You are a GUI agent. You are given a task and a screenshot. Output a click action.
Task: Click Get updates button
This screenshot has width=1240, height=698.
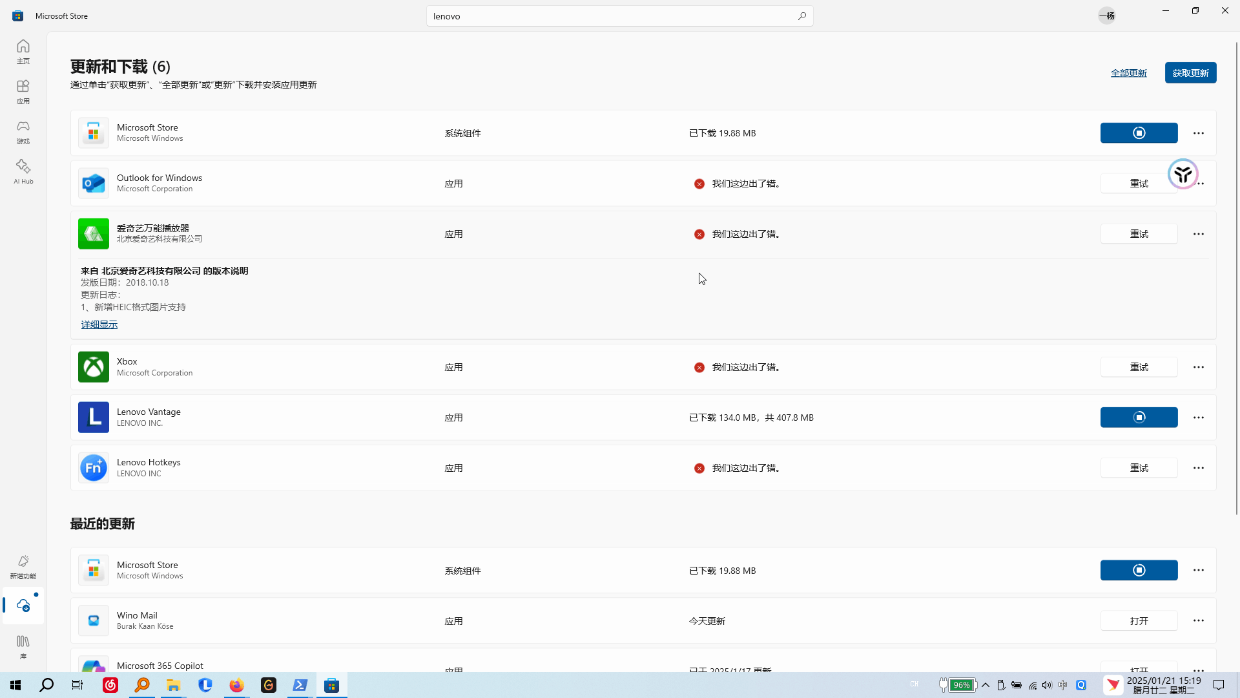1190,73
